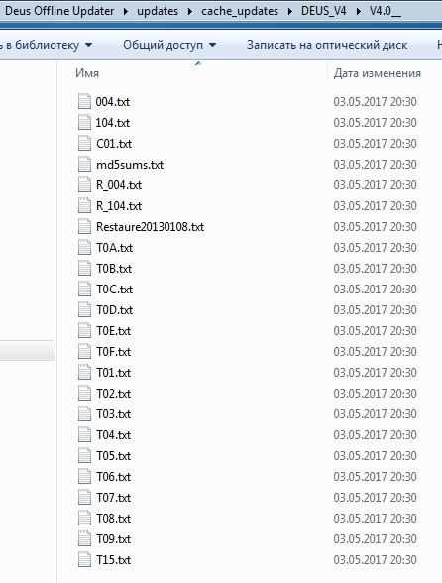Click Записать на оптический диск
Image resolution: width=442 pixels, height=583 pixels.
[327, 45]
